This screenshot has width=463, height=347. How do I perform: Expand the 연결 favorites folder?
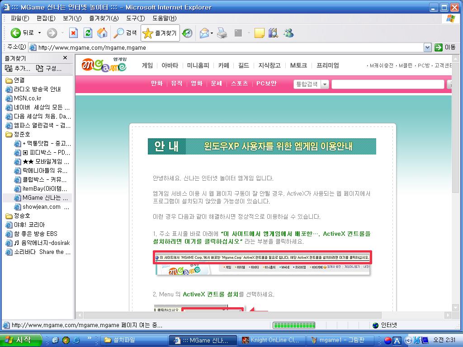[15, 80]
